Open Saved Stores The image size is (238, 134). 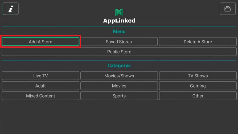[x=119, y=41]
